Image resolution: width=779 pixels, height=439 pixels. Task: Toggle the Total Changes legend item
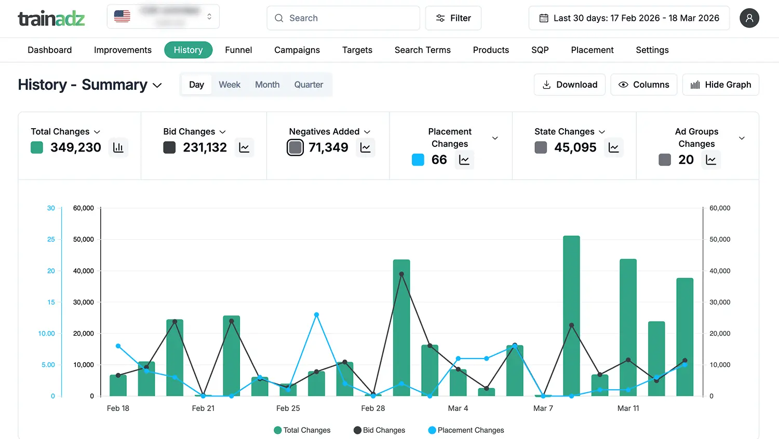[302, 430]
